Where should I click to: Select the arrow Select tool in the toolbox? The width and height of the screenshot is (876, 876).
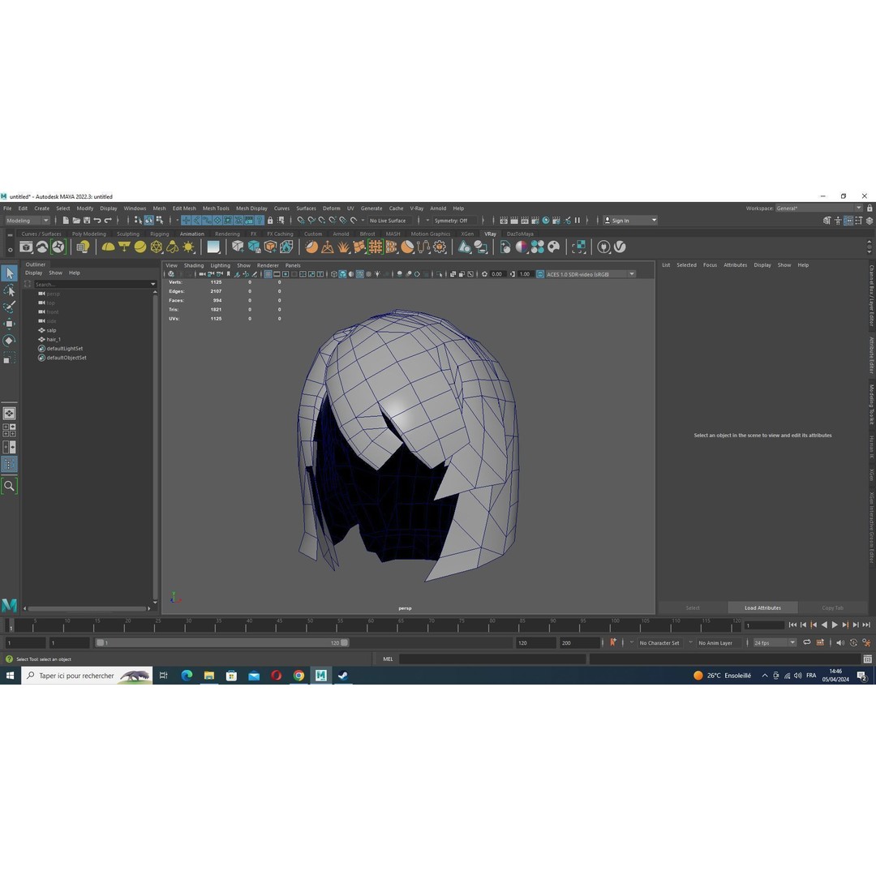[x=10, y=273]
